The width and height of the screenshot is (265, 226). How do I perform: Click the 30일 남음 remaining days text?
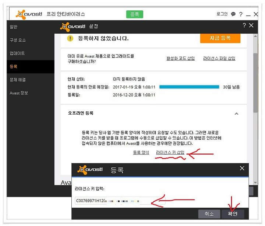[231, 87]
